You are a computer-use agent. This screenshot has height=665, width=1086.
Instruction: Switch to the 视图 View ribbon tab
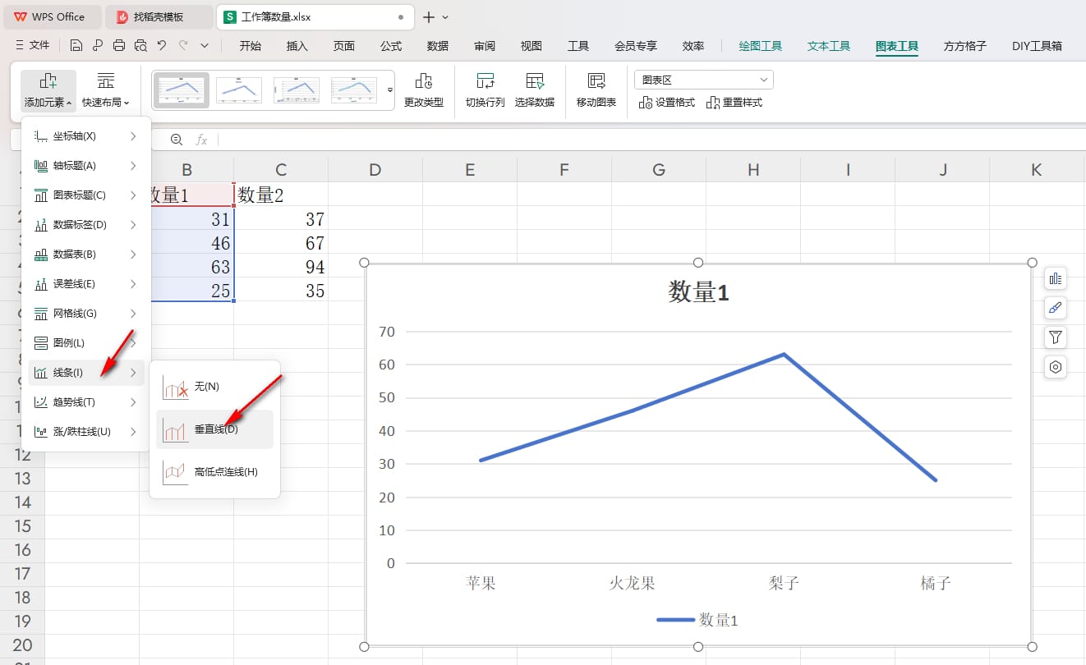(x=531, y=46)
